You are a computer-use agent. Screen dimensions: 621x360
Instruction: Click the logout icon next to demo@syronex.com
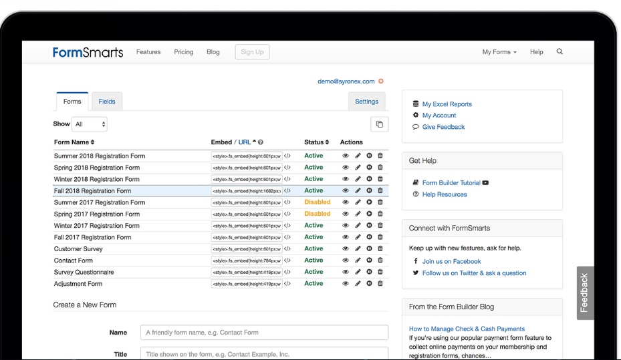[x=380, y=81]
